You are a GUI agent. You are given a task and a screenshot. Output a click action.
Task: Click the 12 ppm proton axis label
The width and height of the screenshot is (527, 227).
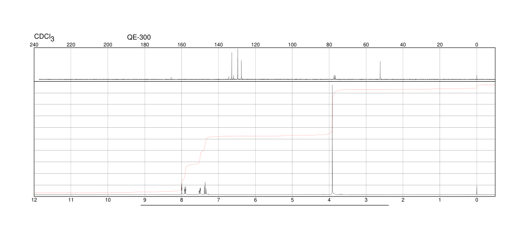pyautogui.click(x=34, y=200)
